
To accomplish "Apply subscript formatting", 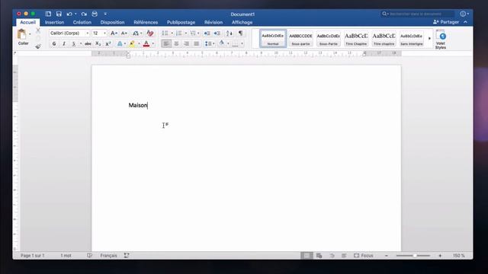I will click(98, 44).
